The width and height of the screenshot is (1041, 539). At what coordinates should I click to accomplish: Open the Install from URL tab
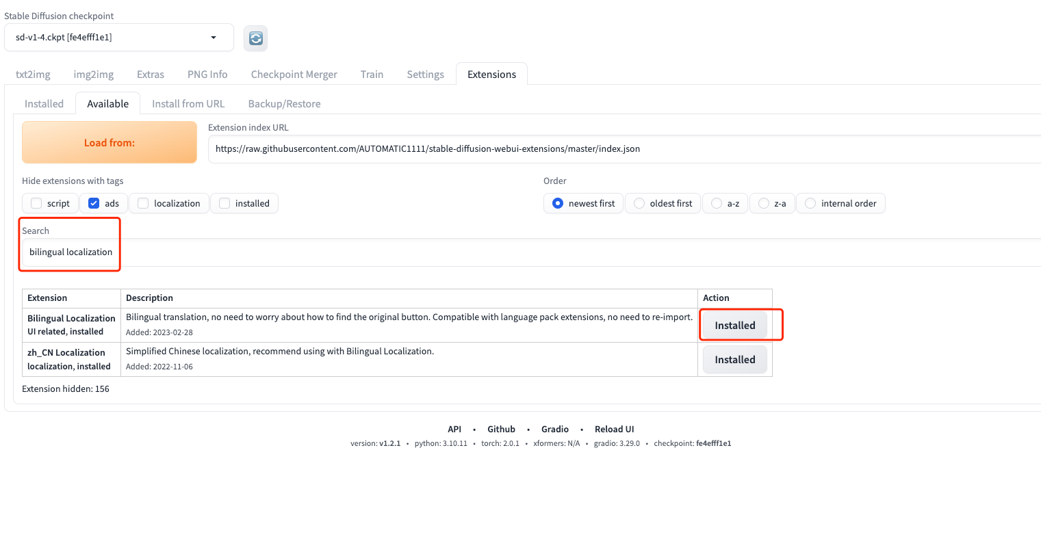point(188,103)
